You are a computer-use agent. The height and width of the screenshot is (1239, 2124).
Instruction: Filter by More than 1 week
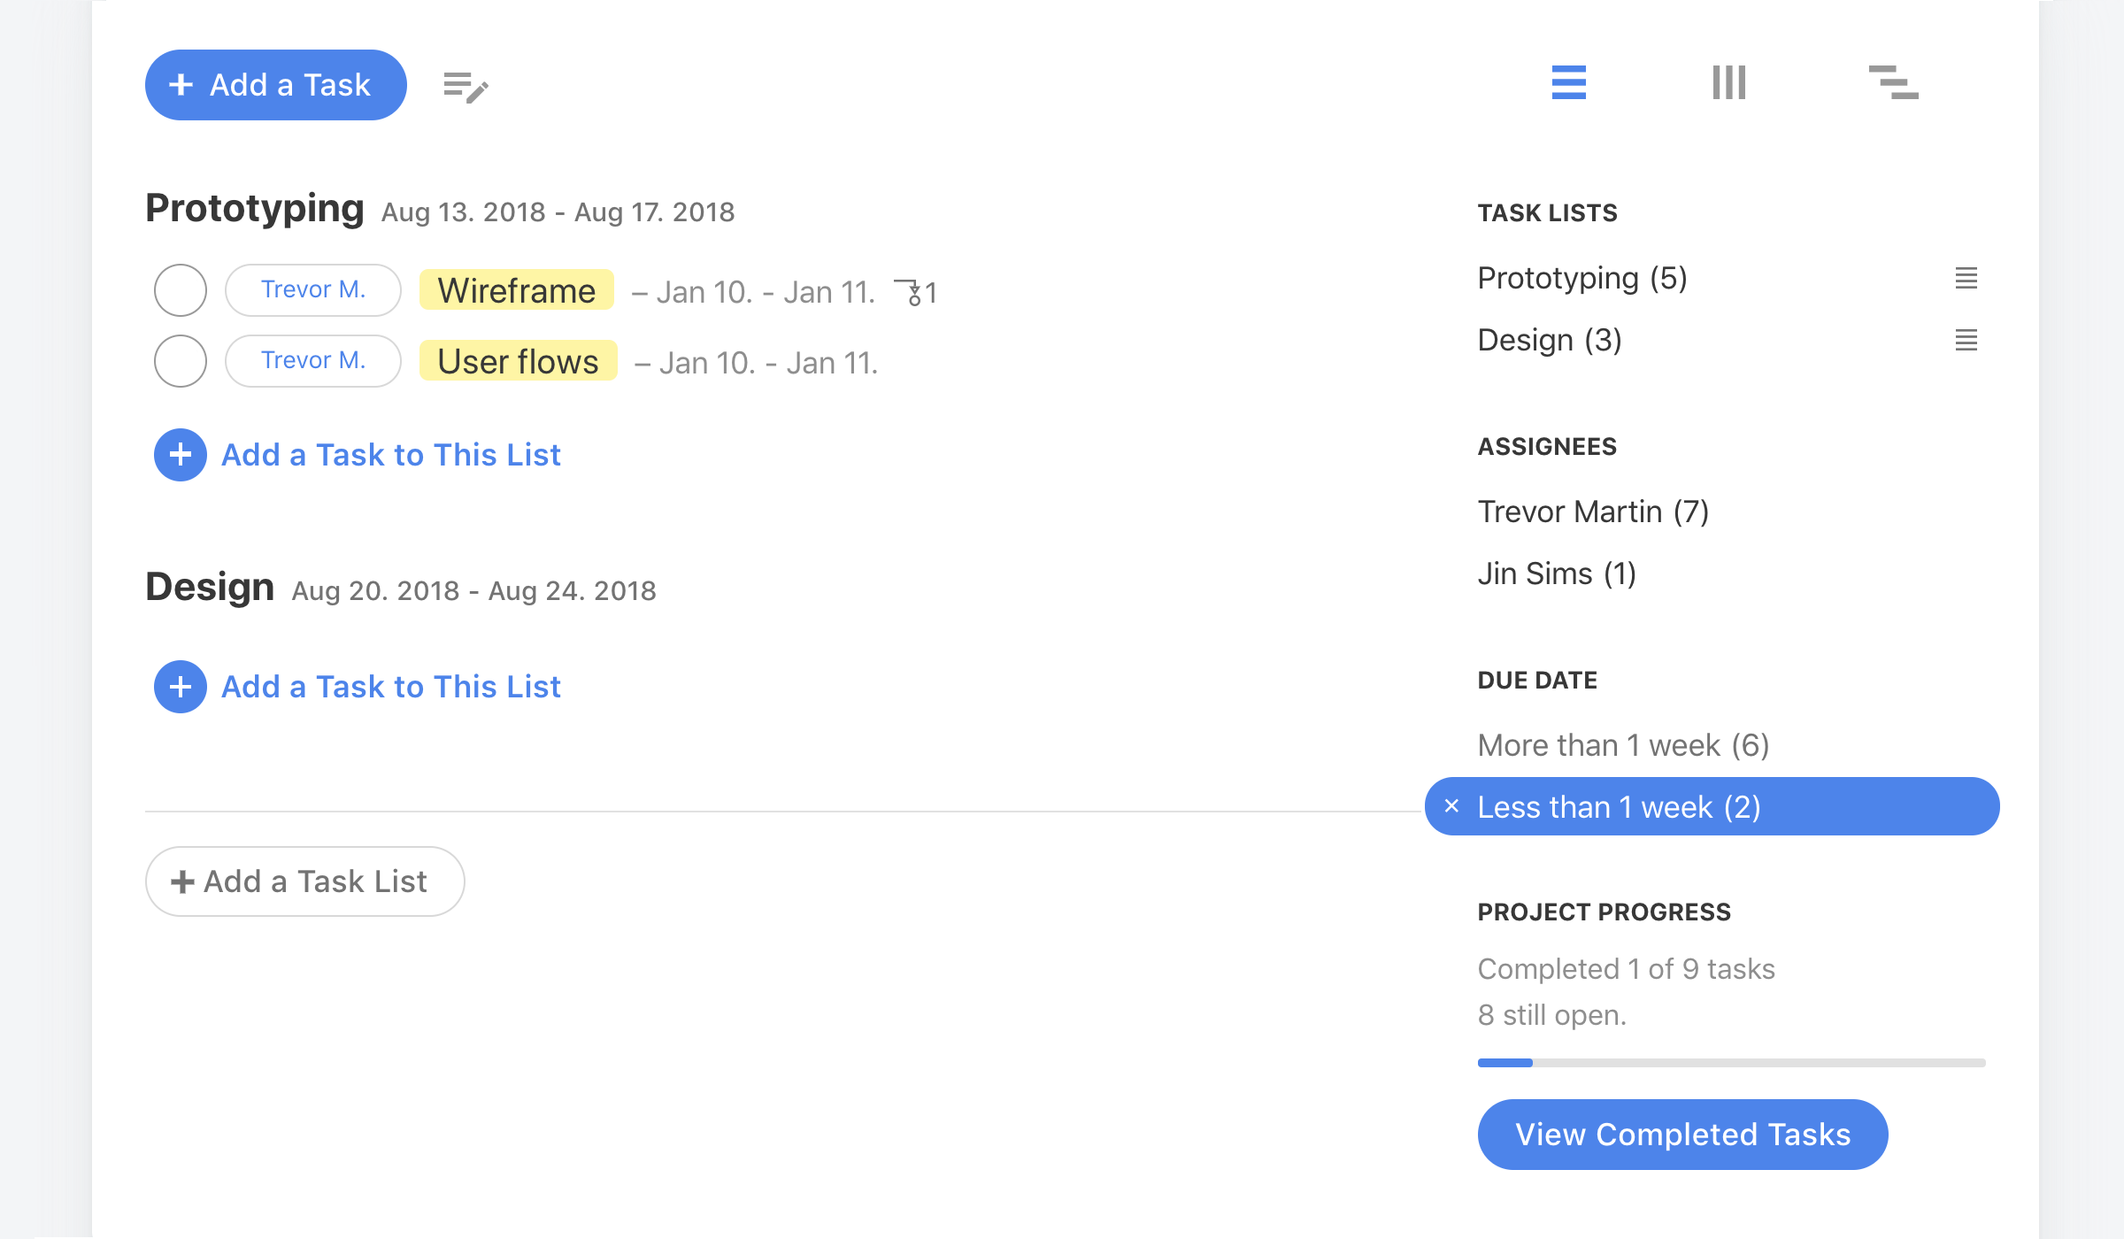pyautogui.click(x=1623, y=745)
